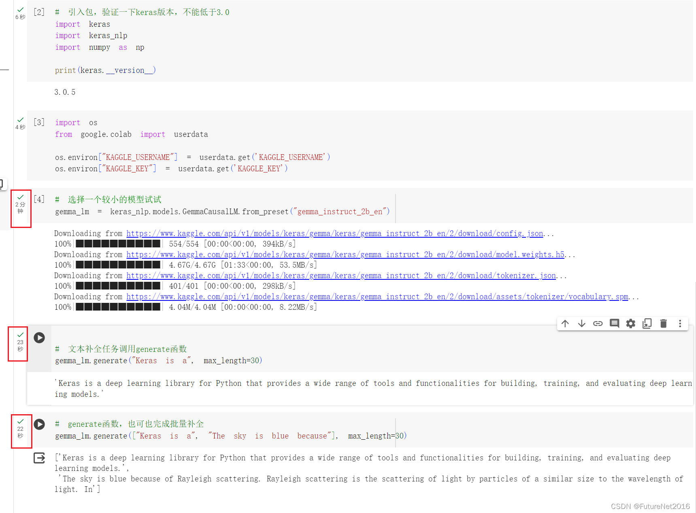Copy link to the cell
696x513 pixels.
click(598, 323)
